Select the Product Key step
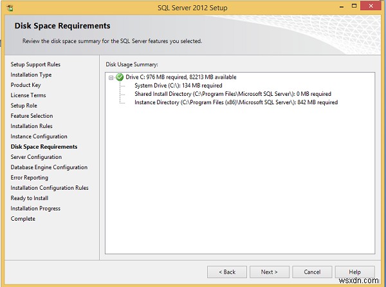 coord(26,85)
